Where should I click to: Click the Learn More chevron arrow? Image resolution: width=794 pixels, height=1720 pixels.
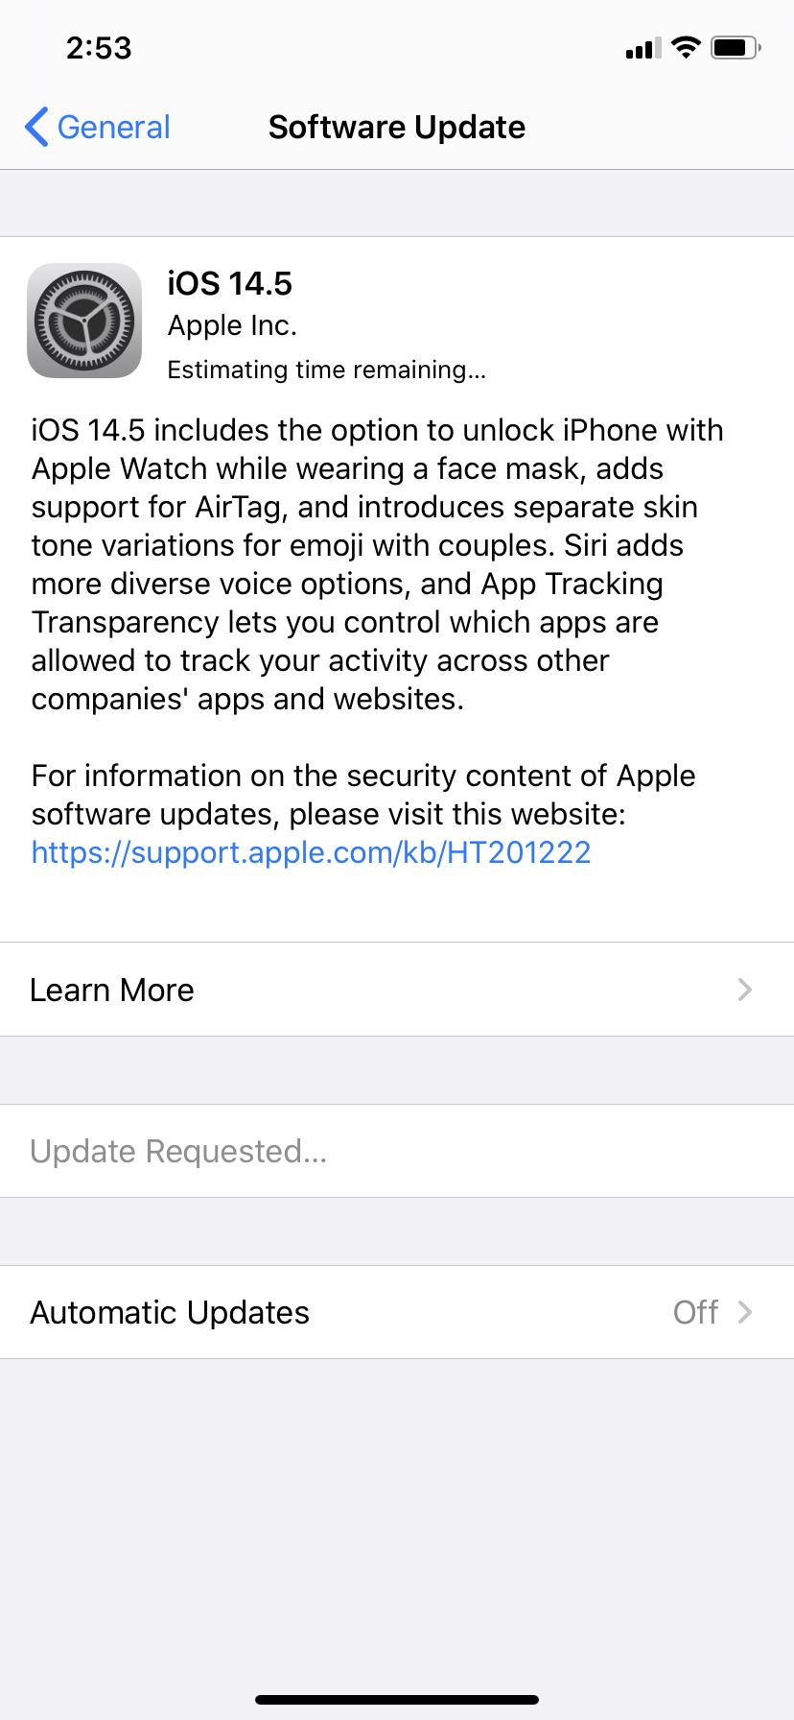[745, 990]
